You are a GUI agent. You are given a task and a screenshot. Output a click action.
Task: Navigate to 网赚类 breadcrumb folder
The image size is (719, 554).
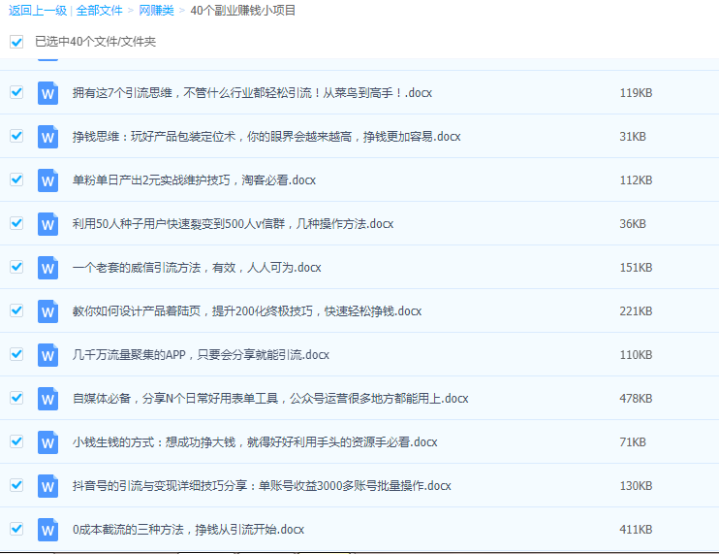tap(155, 11)
